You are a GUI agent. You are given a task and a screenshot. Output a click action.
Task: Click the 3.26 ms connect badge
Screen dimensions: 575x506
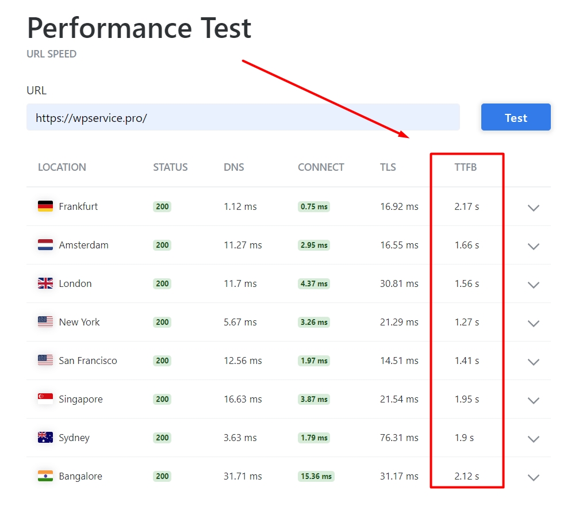coord(314,322)
